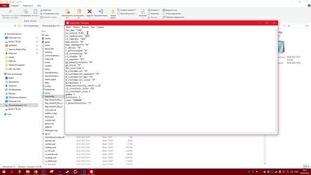
Task: Click the up arrow navigation button in Explorer
Action: 15,26
